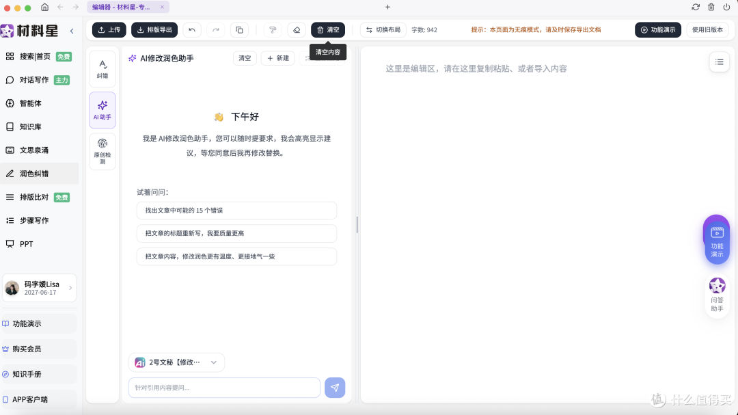Image resolution: width=738 pixels, height=415 pixels.
Task: Open 润色纠错 in sidebar
Action: 39,174
